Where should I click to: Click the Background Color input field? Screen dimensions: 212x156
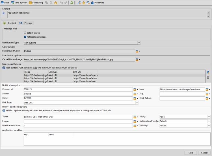coord(79,51)
